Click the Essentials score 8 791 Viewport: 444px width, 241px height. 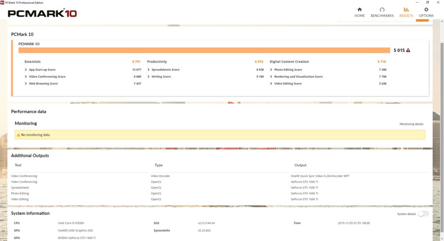(x=136, y=62)
